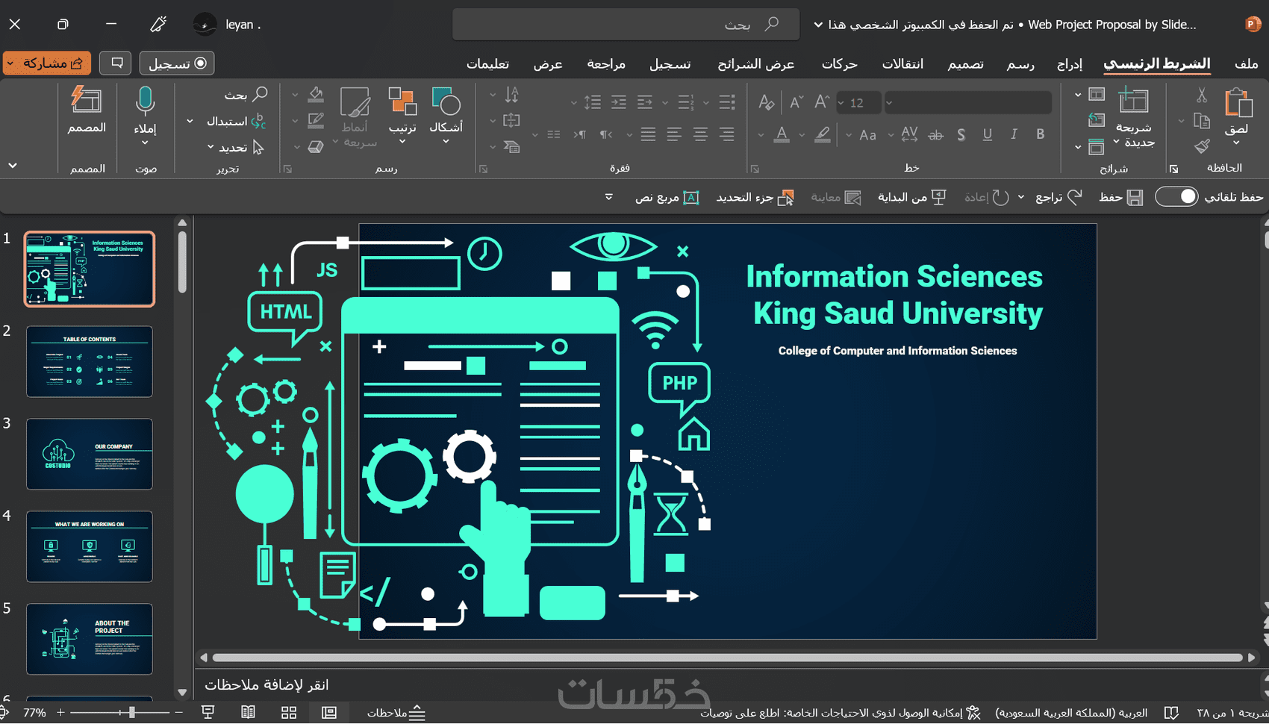The width and height of the screenshot is (1269, 724).
Task: Click the Text Direction icon
Action: click(511, 95)
